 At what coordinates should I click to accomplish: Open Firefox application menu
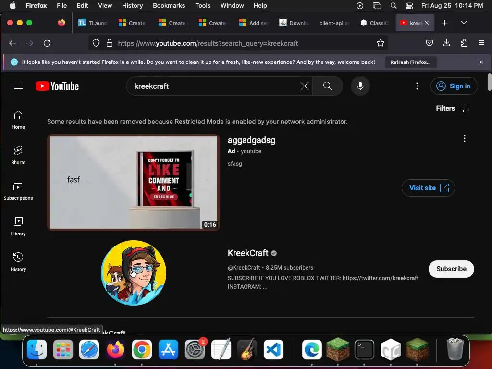[x=481, y=43]
